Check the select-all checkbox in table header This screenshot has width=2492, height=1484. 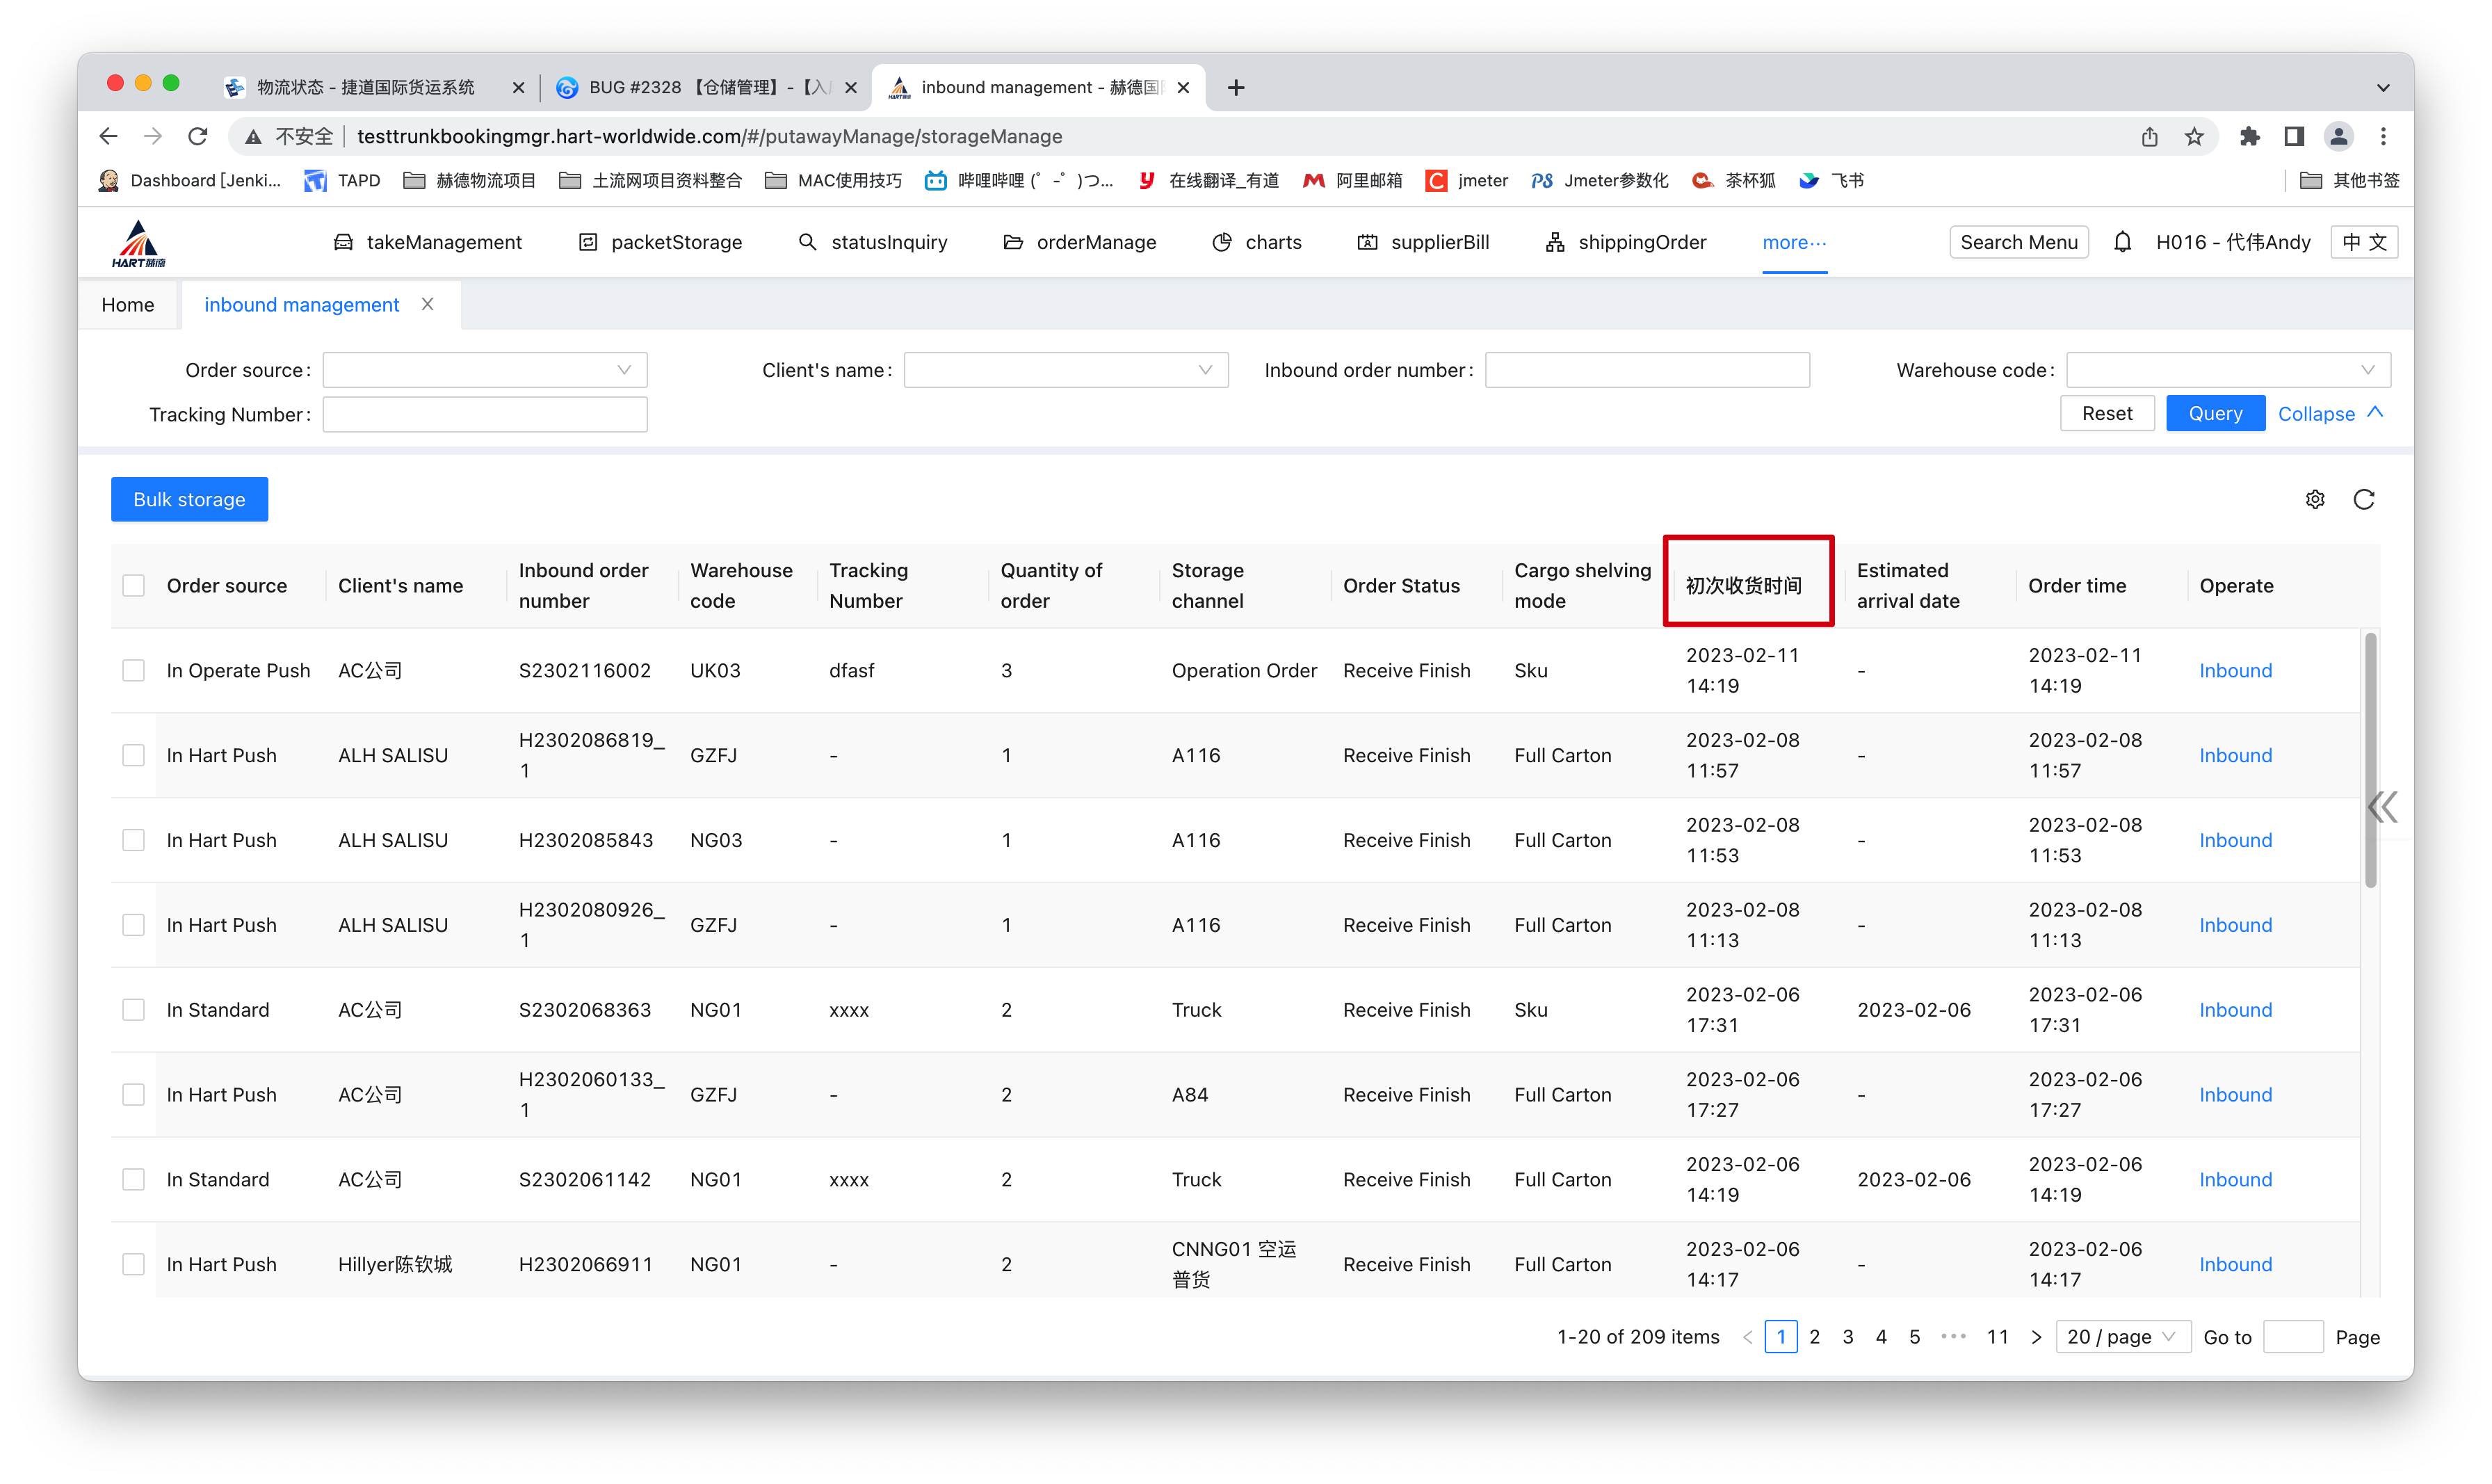point(133,586)
